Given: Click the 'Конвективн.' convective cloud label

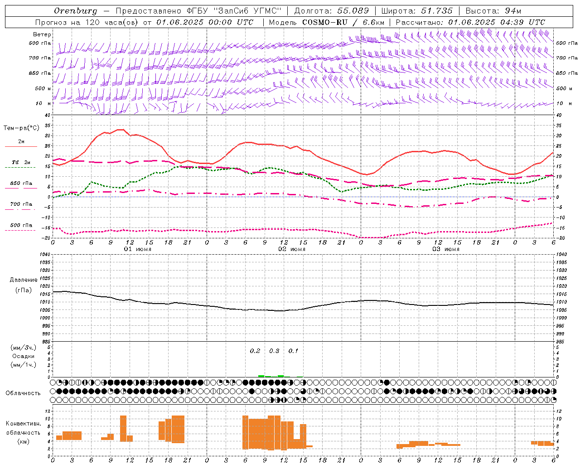Looking at the screenshot, I should pos(23,424).
